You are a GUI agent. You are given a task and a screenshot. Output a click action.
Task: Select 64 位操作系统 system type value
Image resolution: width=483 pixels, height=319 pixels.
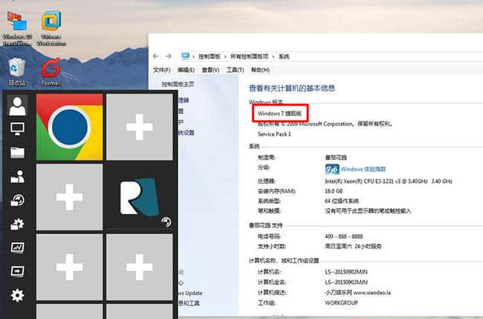pyautogui.click(x=342, y=201)
